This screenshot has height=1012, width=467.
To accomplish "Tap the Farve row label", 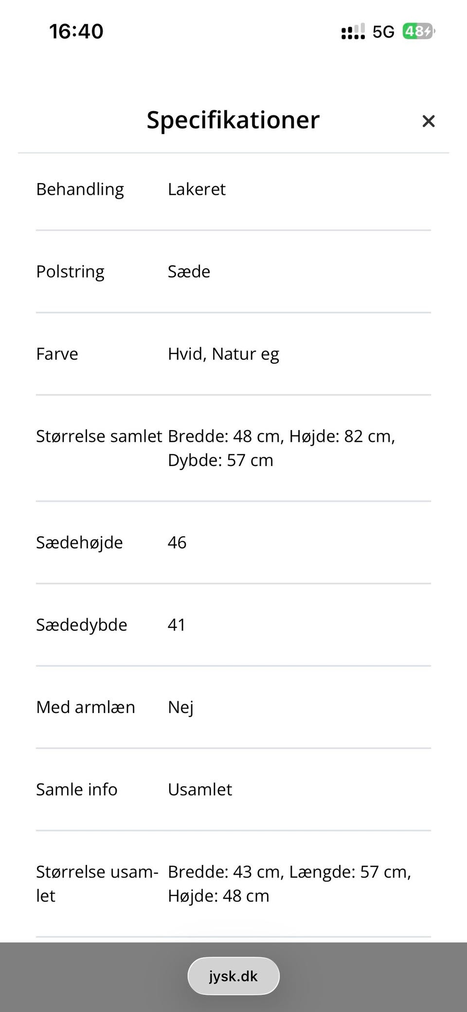I will pos(57,354).
